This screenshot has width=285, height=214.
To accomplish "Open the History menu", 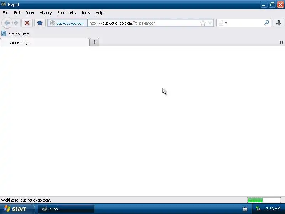I will point(46,13).
